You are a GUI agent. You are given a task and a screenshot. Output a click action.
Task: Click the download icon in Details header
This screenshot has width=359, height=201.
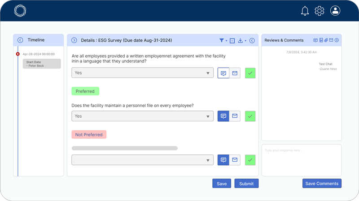(x=241, y=40)
